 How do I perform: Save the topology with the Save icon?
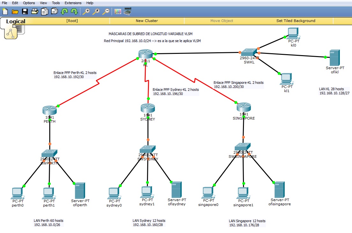[x=25, y=11]
